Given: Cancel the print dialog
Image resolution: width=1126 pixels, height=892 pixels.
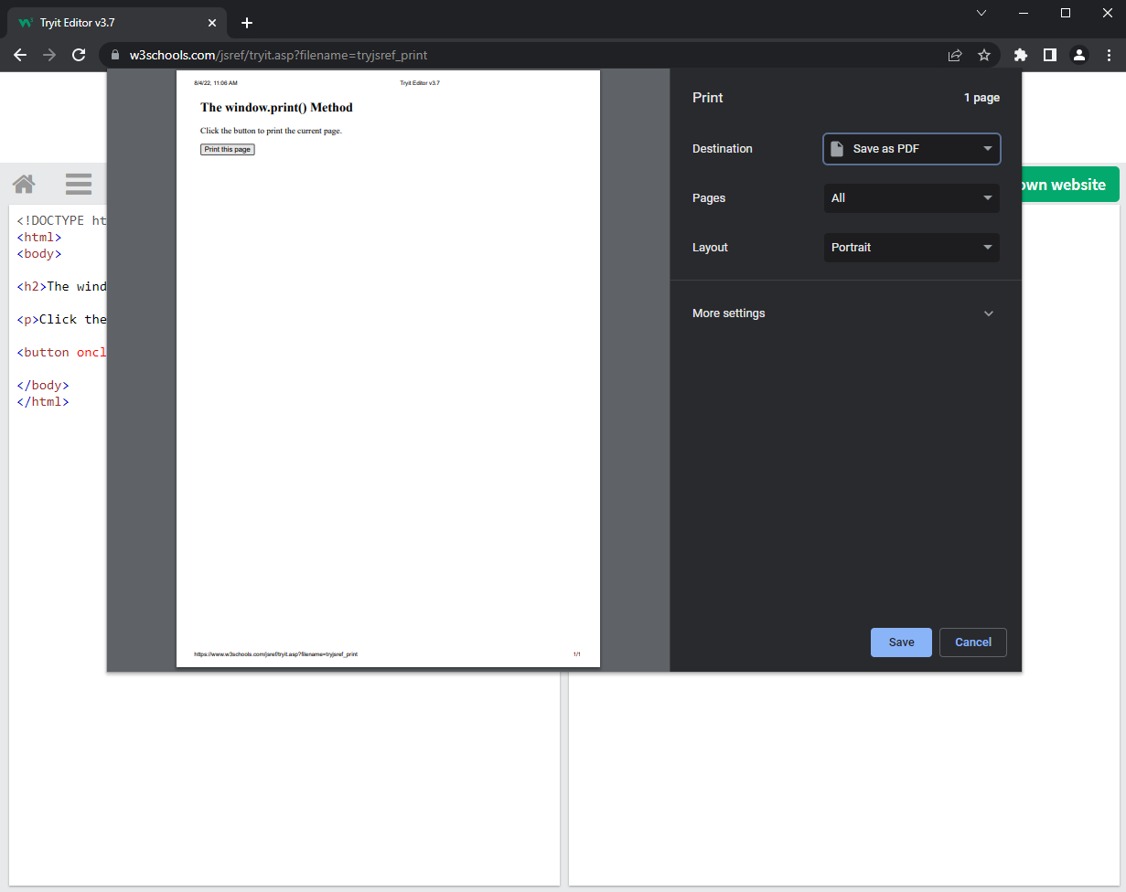Looking at the screenshot, I should (972, 642).
